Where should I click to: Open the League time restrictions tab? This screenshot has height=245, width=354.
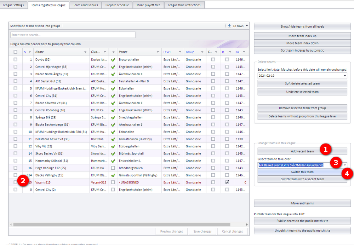(184, 5)
